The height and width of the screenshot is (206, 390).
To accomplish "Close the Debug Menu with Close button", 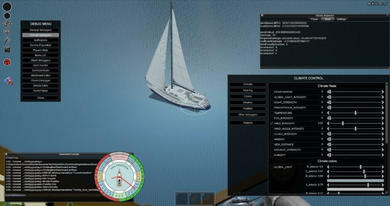I will coord(40,97).
